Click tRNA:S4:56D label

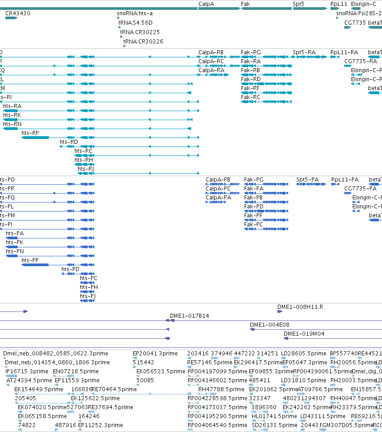136,23
